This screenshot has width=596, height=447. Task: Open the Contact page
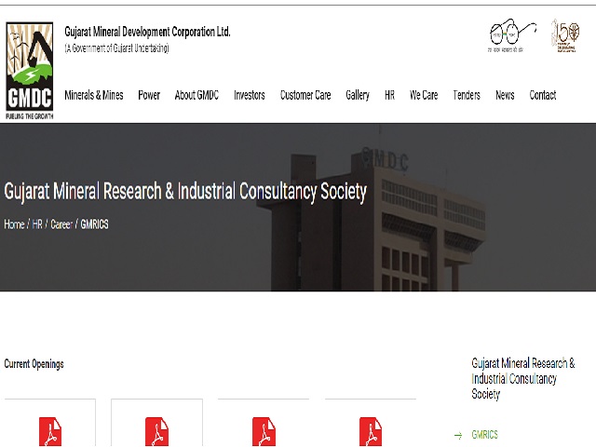click(x=543, y=95)
